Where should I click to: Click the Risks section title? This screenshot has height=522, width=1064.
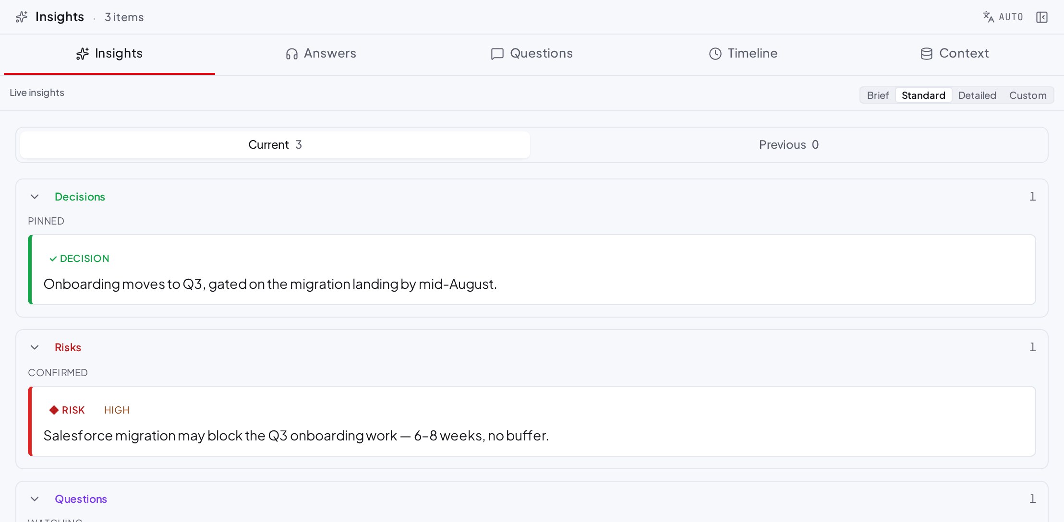click(x=68, y=347)
